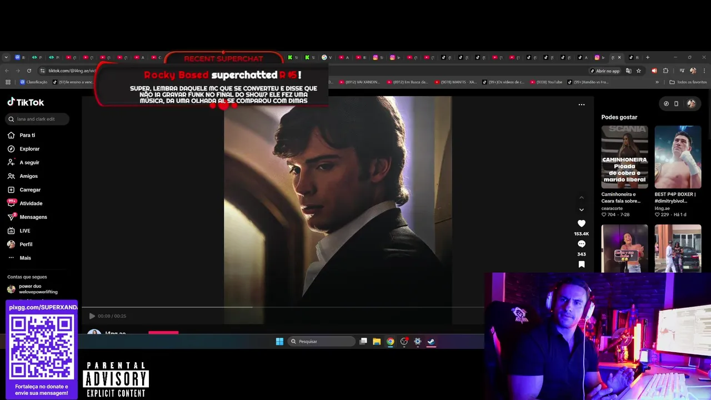The image size is (711, 400).
Task: Open the Chrome apps grid
Action: click(x=8, y=82)
